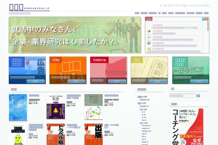218x145 pixels.
Task: Open the last item in the top navigation menu
Action: 206,13
